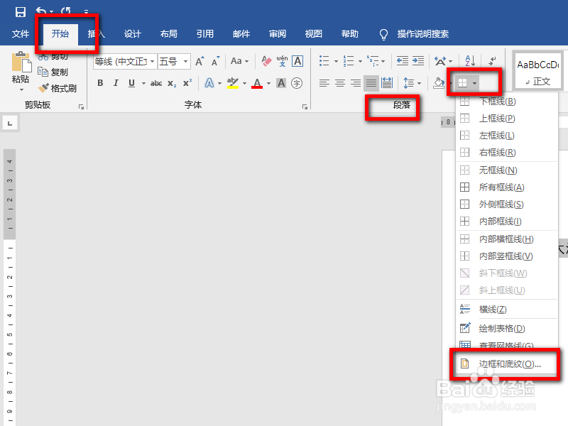Click the Paste clipboard icon
This screenshot has width=568, height=426.
click(x=21, y=62)
